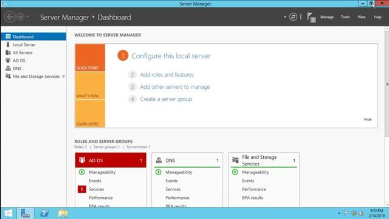The height and width of the screenshot is (219, 389).
Task: Select All Servers in the sidebar
Action: click(x=33, y=53)
